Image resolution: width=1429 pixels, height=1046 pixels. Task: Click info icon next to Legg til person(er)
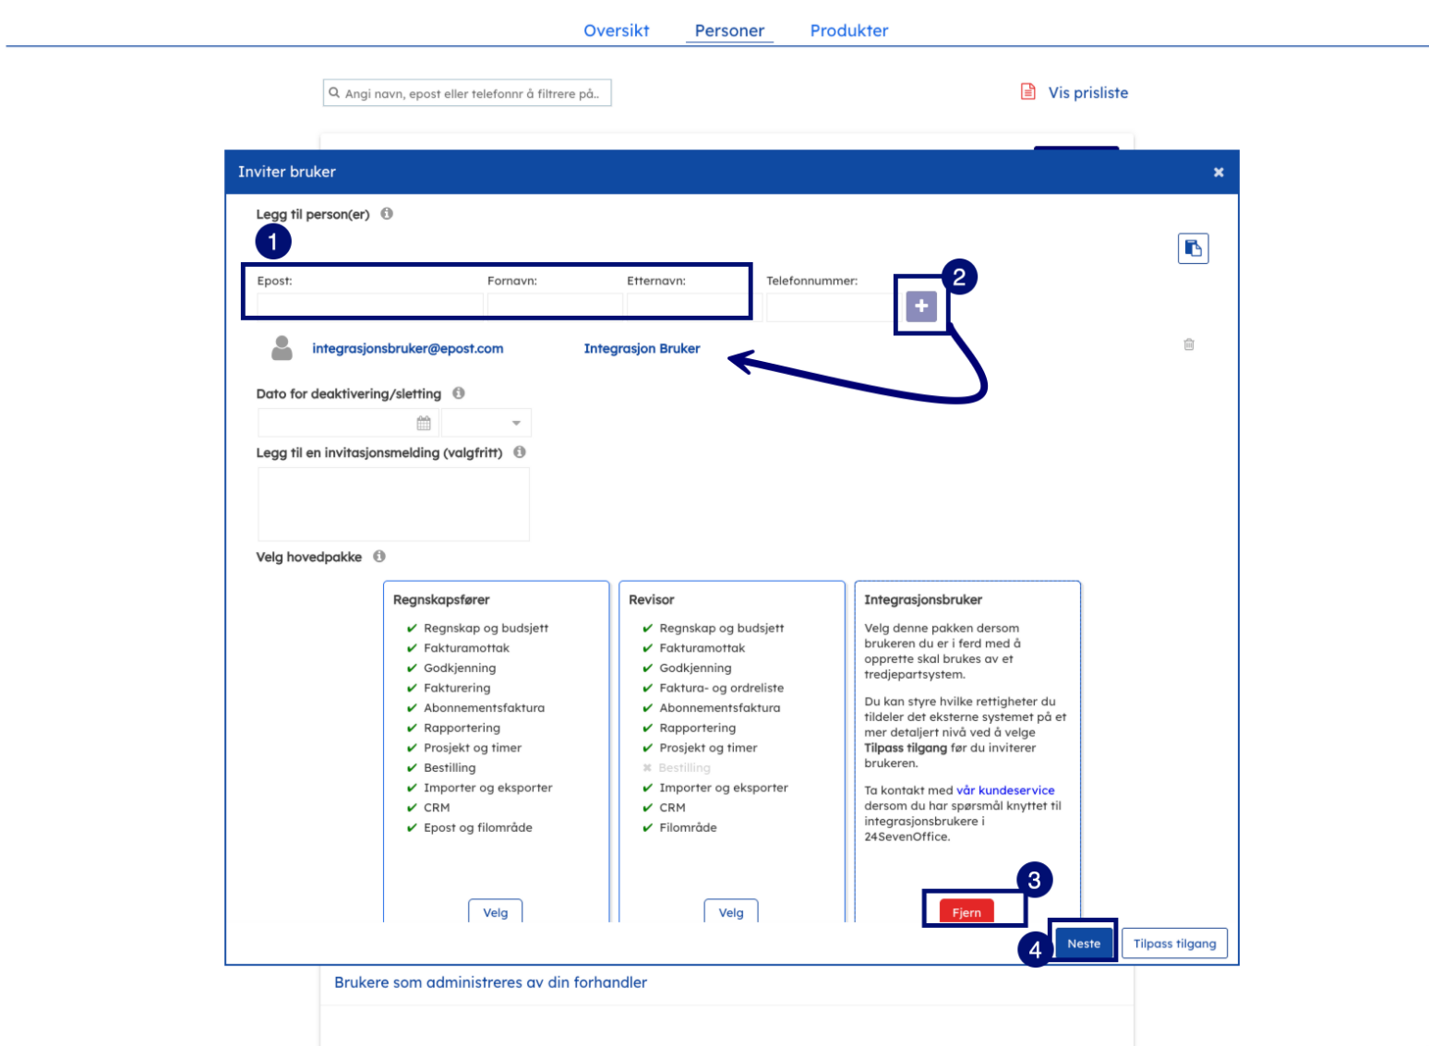pos(387,214)
